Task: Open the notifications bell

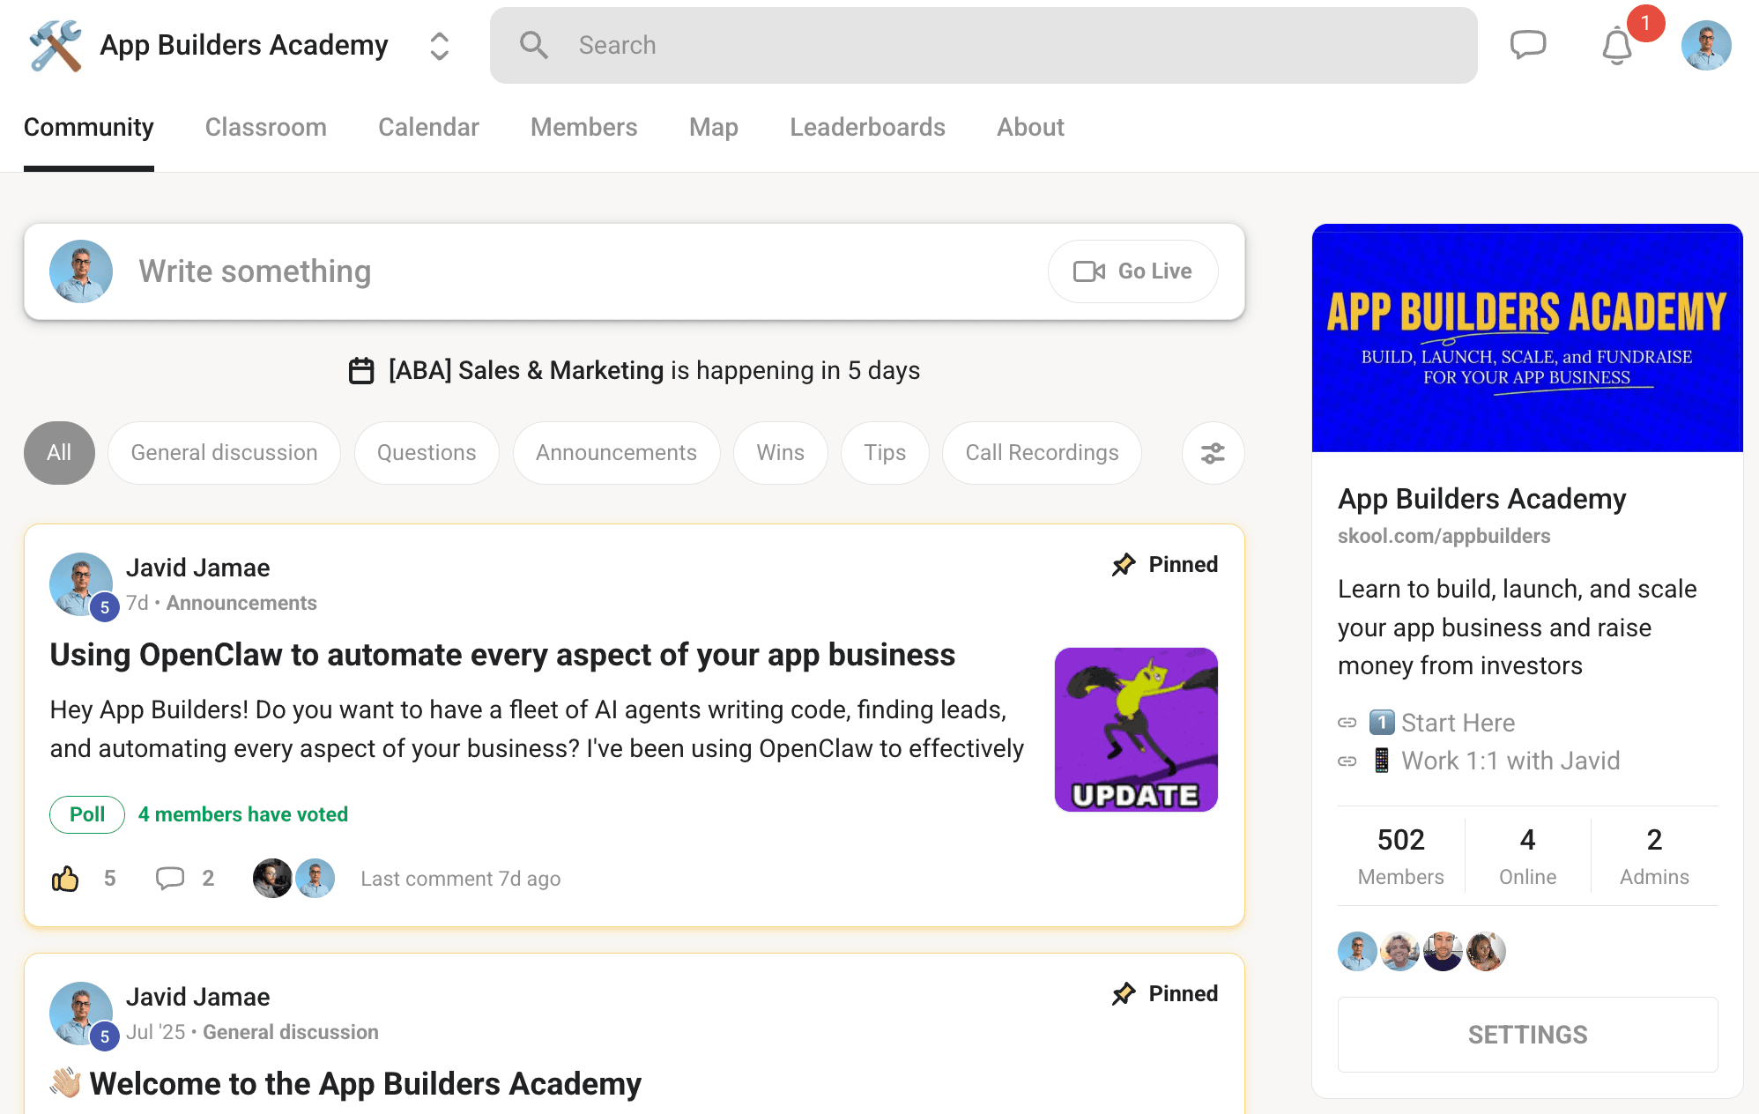Action: tap(1616, 46)
